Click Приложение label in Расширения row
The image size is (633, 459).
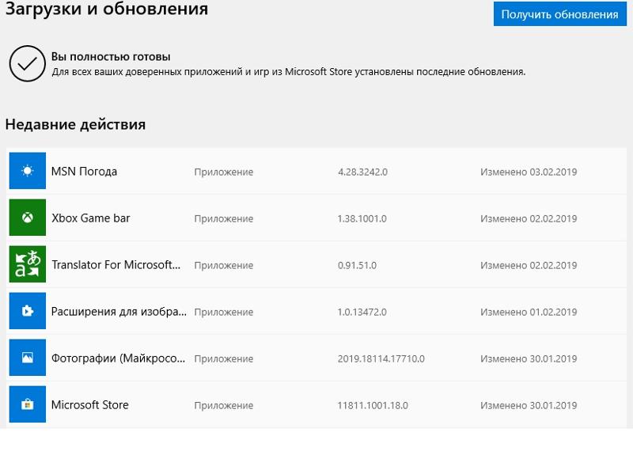pos(224,313)
